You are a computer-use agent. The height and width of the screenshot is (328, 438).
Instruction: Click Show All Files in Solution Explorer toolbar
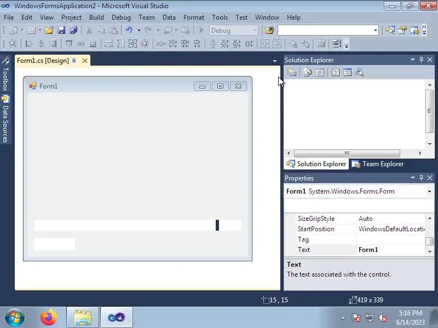(308, 73)
